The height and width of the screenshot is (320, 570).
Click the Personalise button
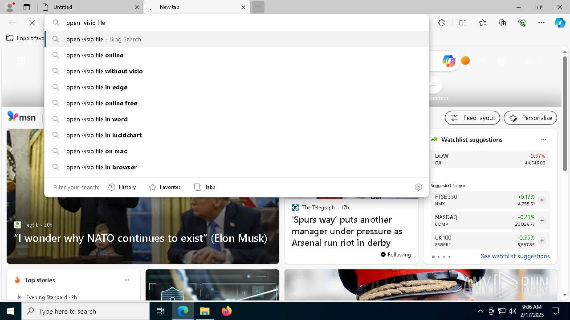530,118
